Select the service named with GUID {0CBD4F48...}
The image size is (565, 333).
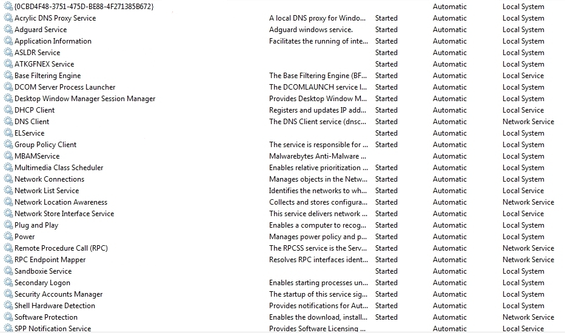click(x=84, y=7)
